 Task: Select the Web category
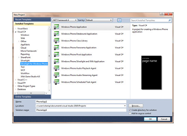23,38
